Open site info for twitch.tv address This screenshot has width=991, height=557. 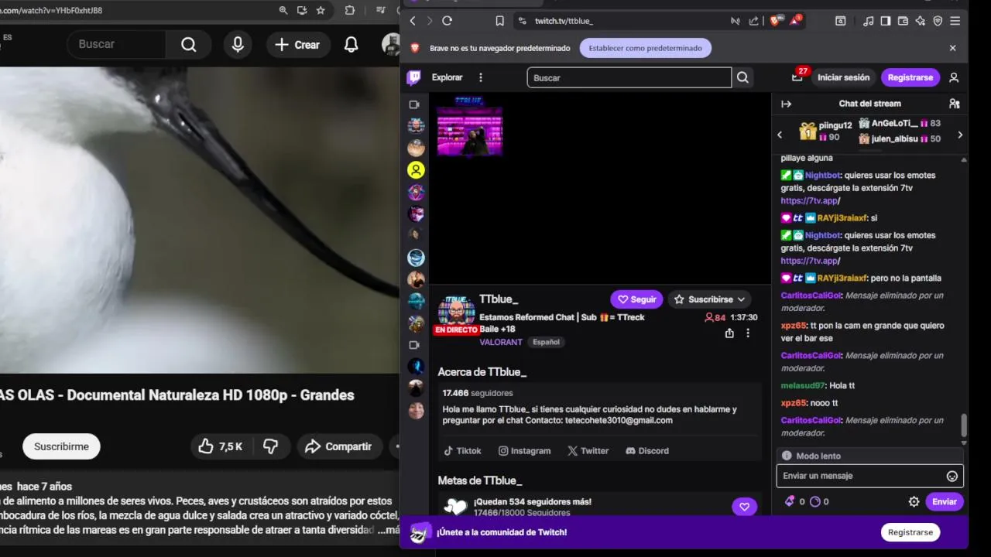pyautogui.click(x=522, y=21)
